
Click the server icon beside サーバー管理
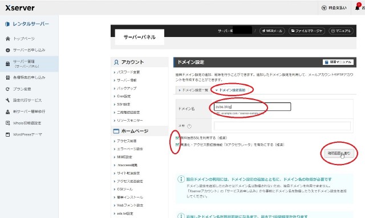[7, 64]
